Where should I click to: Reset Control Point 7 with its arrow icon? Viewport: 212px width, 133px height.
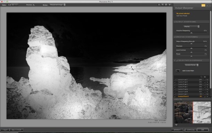tap(207, 94)
